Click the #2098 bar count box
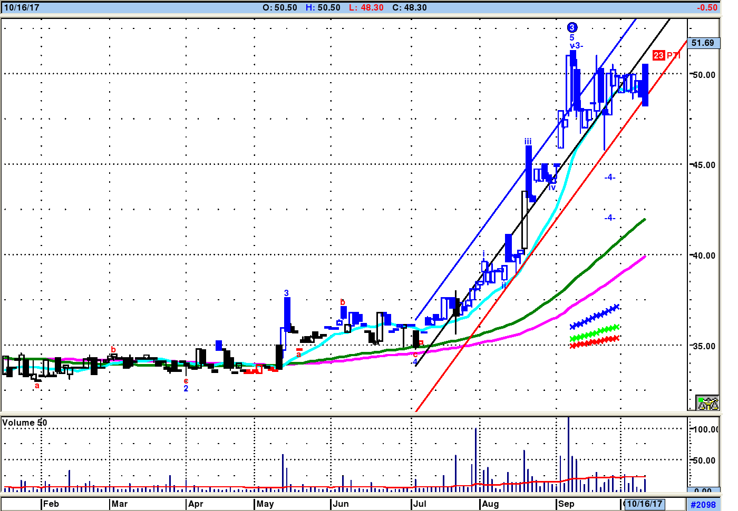Viewport: 738px width, 511px height. [703, 505]
